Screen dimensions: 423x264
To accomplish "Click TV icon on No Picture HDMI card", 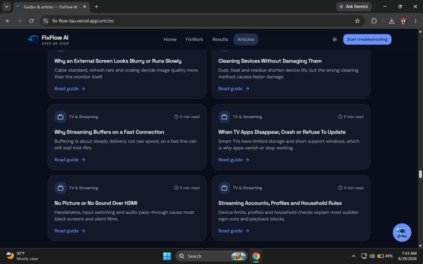I will [x=60, y=188].
